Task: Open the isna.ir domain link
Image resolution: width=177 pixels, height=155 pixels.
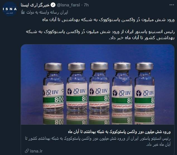Action: [36, 151]
